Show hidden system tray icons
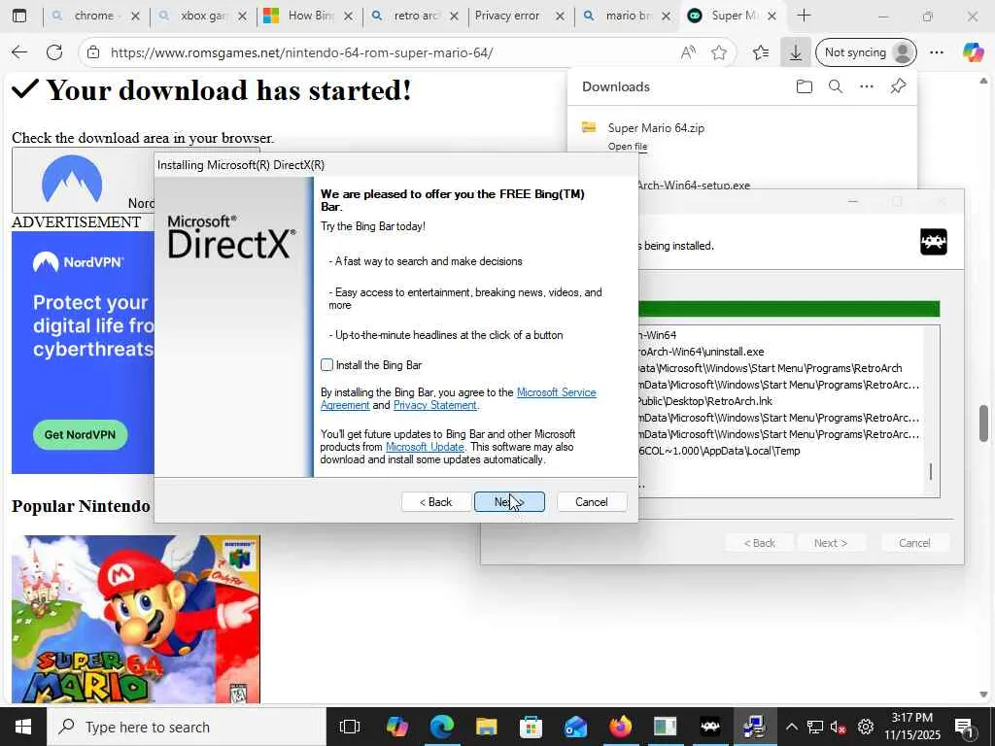The height and width of the screenshot is (746, 995). [791, 727]
